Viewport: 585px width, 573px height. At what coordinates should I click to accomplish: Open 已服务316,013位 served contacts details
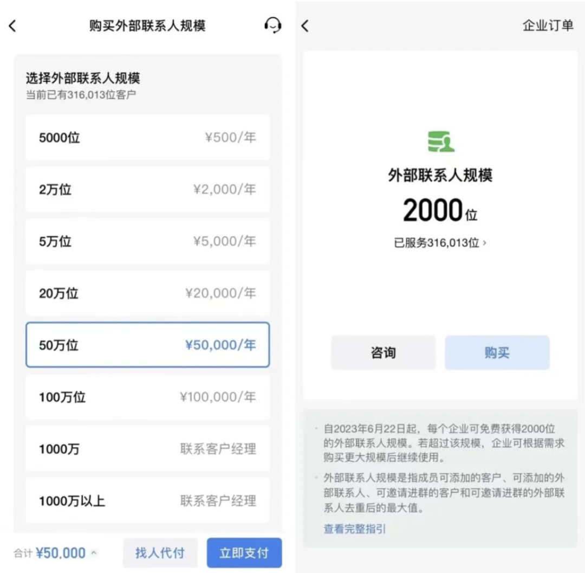(440, 243)
